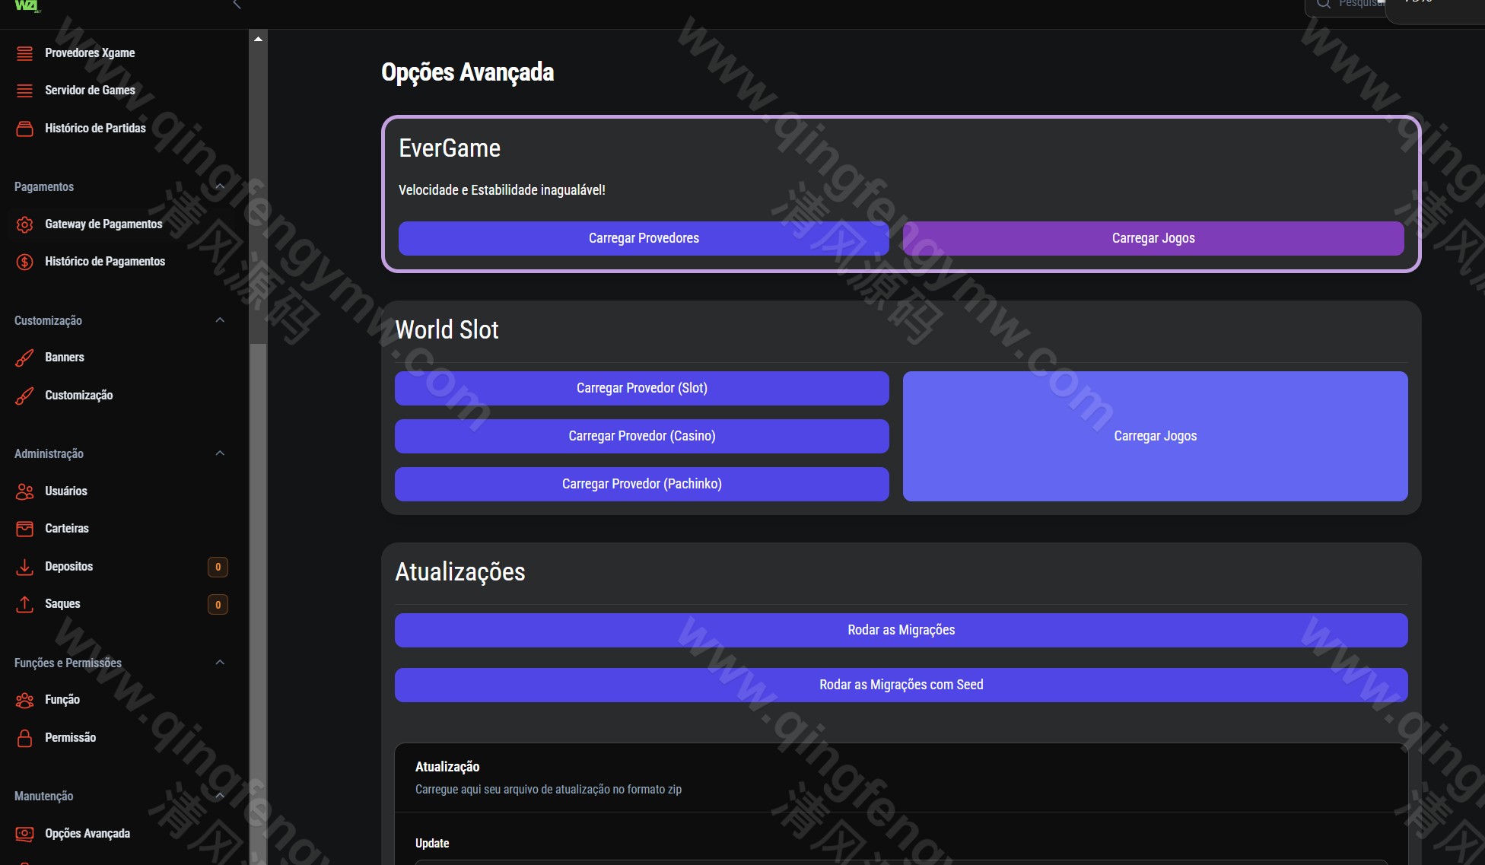Collapse the Customização section chevron
1485x865 pixels.
point(220,320)
